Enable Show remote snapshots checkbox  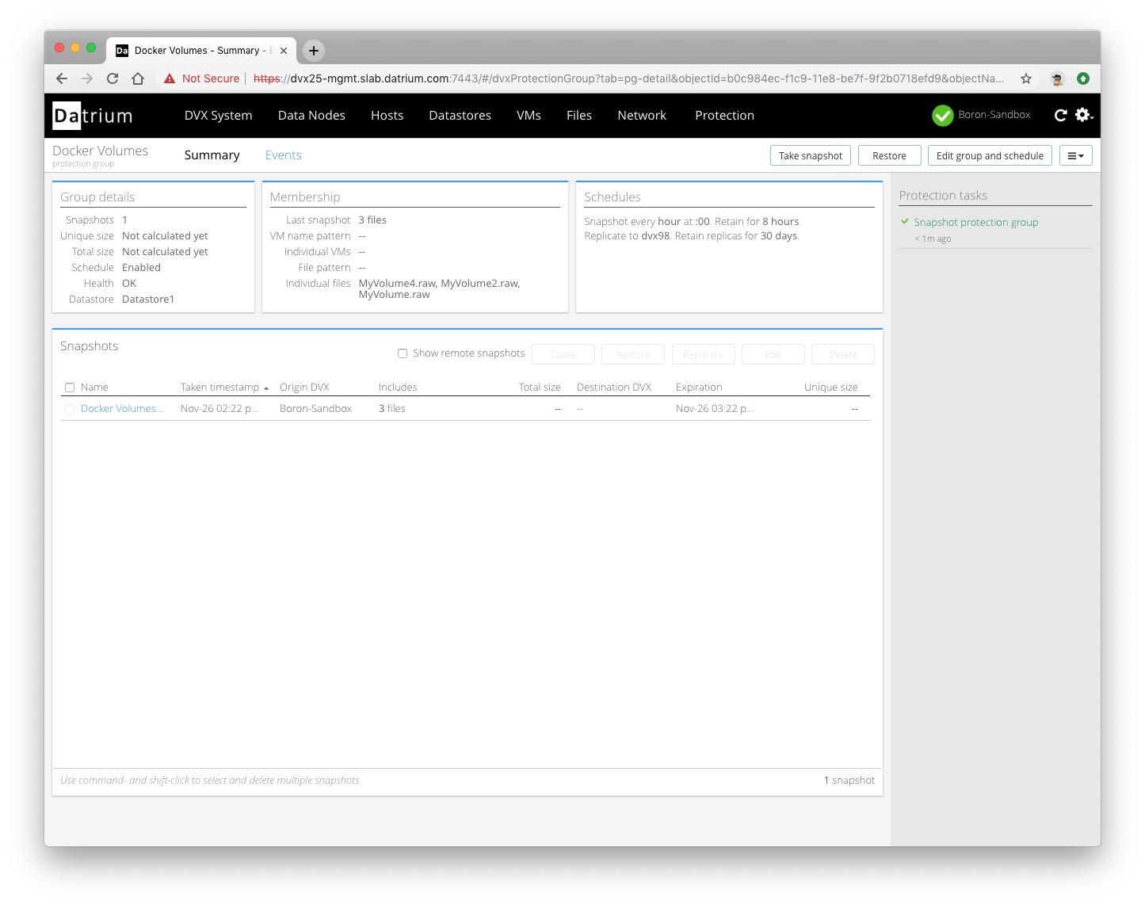coord(403,353)
